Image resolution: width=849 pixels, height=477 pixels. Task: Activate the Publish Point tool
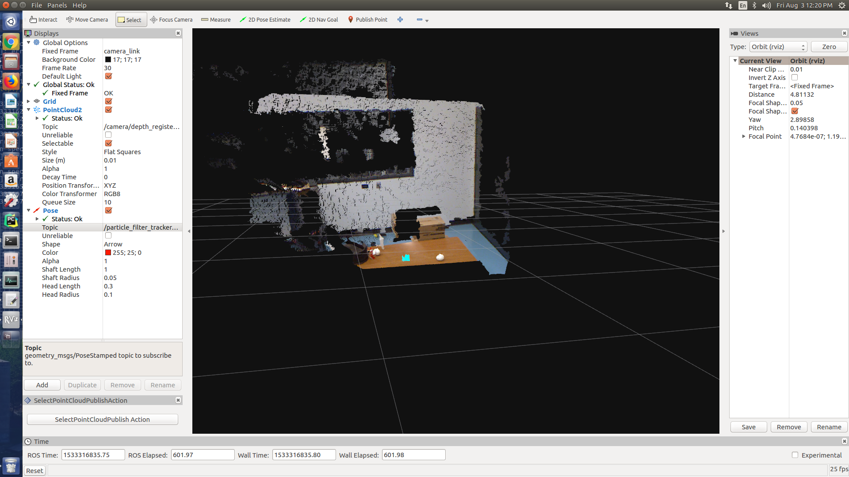point(367,19)
